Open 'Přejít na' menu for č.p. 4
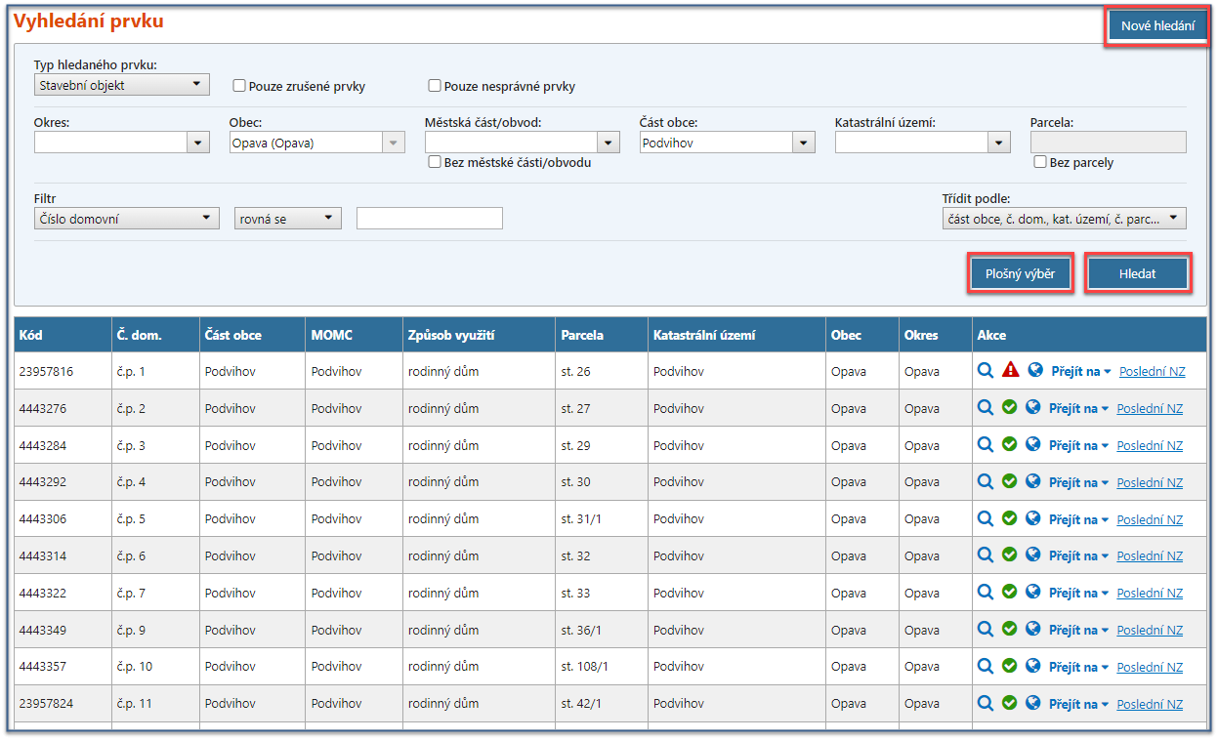The width and height of the screenshot is (1218, 740). (x=1078, y=482)
